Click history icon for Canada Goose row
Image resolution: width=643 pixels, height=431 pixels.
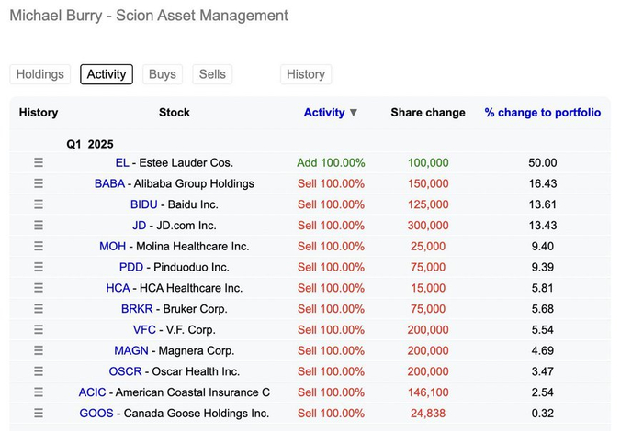pyautogui.click(x=39, y=413)
